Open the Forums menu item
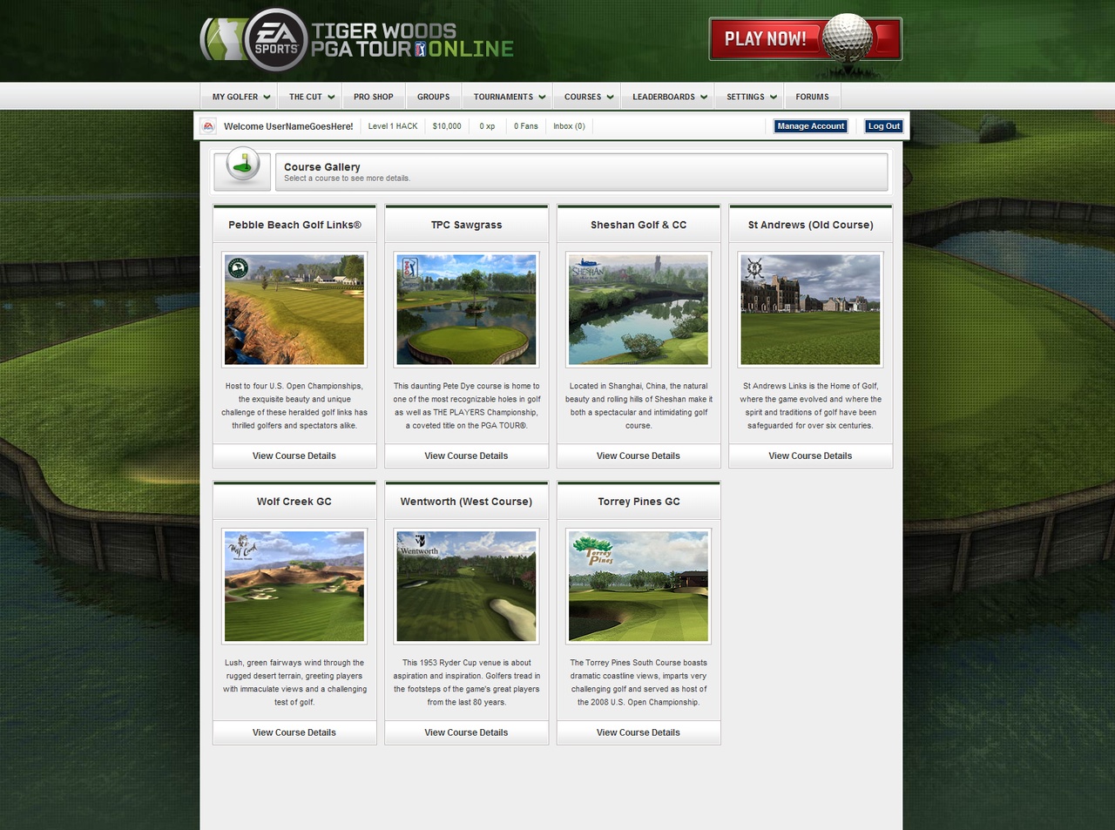Screen dimensions: 1115x830 pyautogui.click(x=812, y=97)
